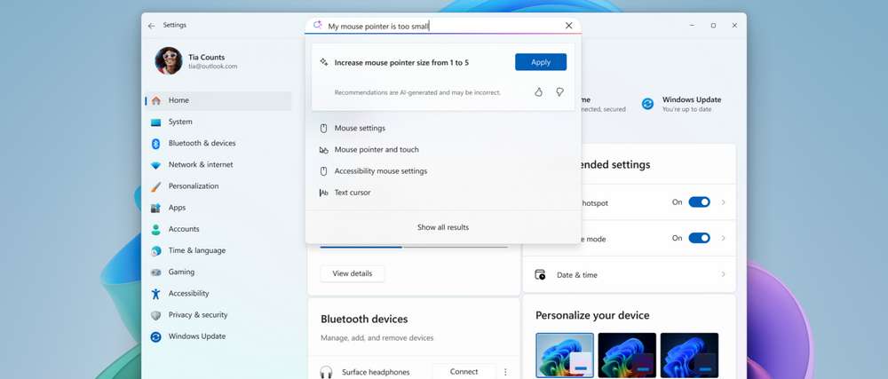This screenshot has height=379, width=888.
Task: Click the tia@outlook.com account email
Action: click(x=213, y=67)
